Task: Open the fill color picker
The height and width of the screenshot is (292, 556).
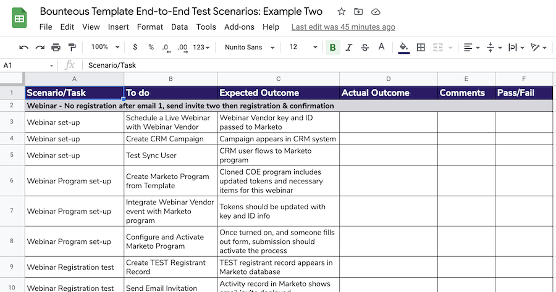Action: pyautogui.click(x=404, y=48)
